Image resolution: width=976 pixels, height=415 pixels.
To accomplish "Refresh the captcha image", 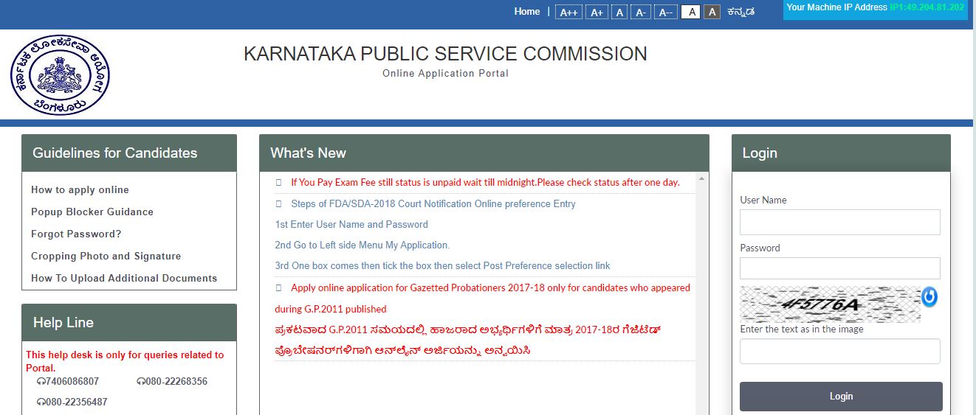I will [929, 297].
